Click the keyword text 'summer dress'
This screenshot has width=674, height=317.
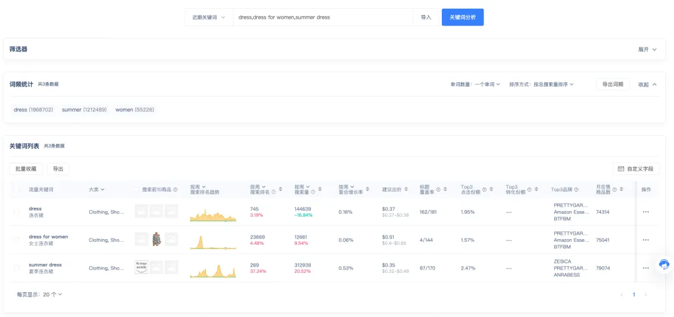(45, 265)
